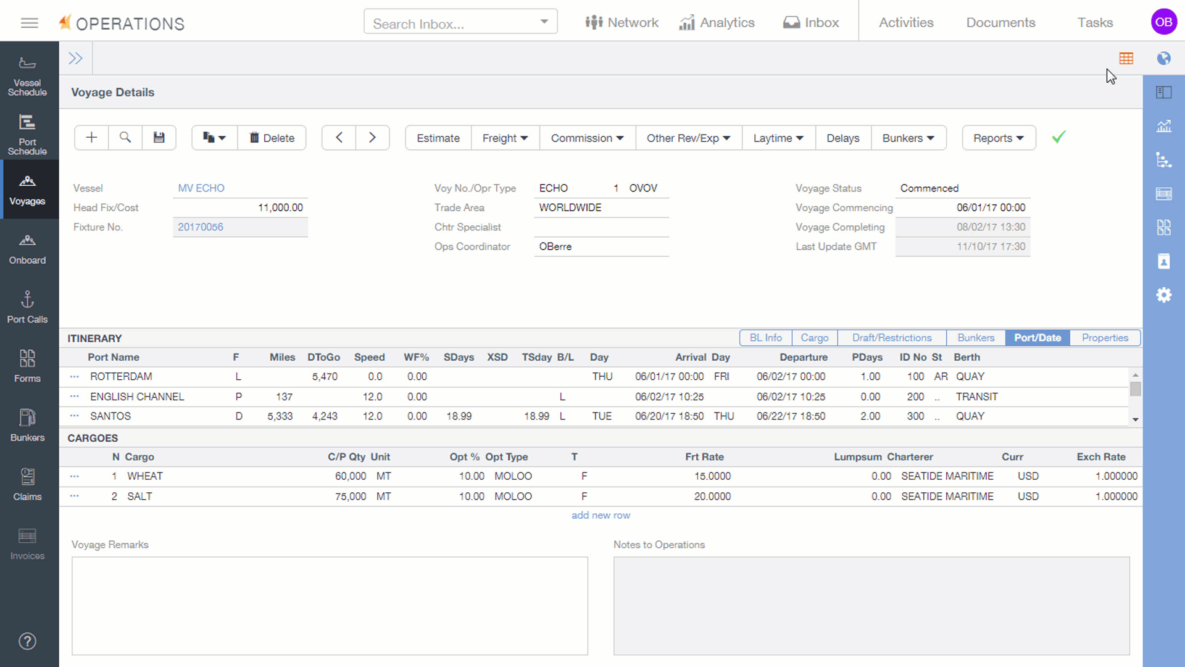The height and width of the screenshot is (667, 1185).
Task: Expand the left panel double chevron
Action: coord(75,58)
